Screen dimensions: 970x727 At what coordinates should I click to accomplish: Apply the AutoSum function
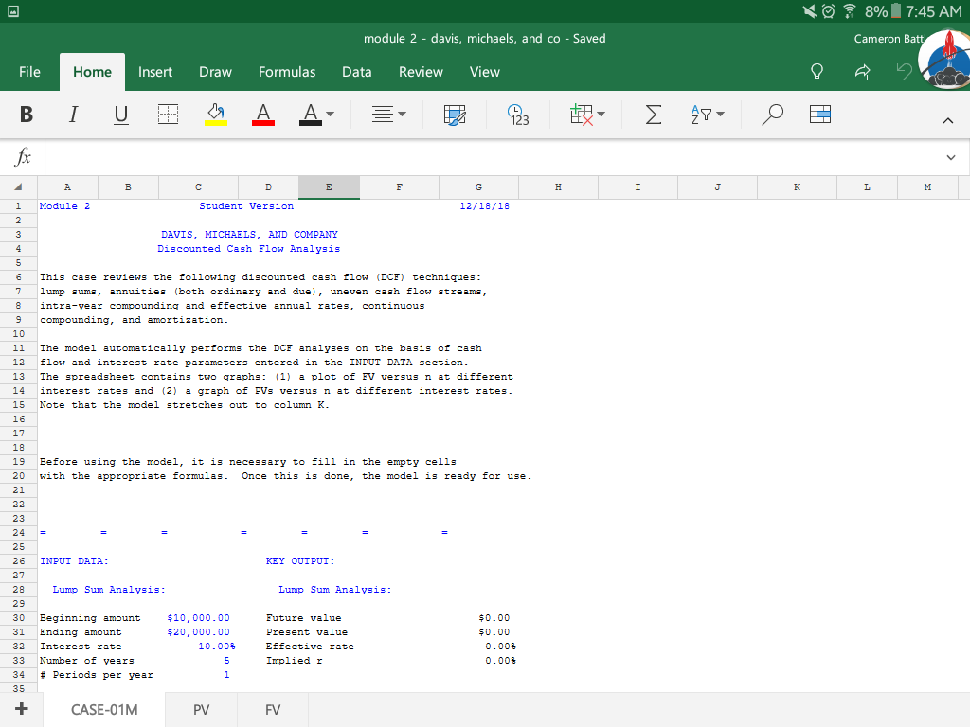pyautogui.click(x=652, y=114)
